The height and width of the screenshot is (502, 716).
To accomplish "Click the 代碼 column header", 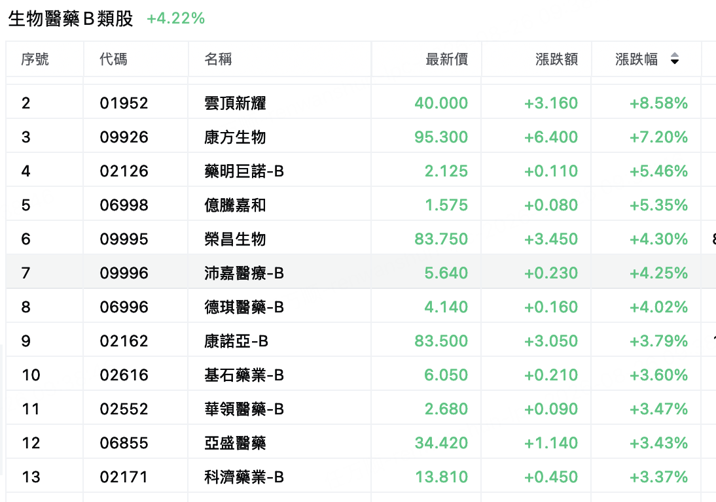I will (113, 59).
